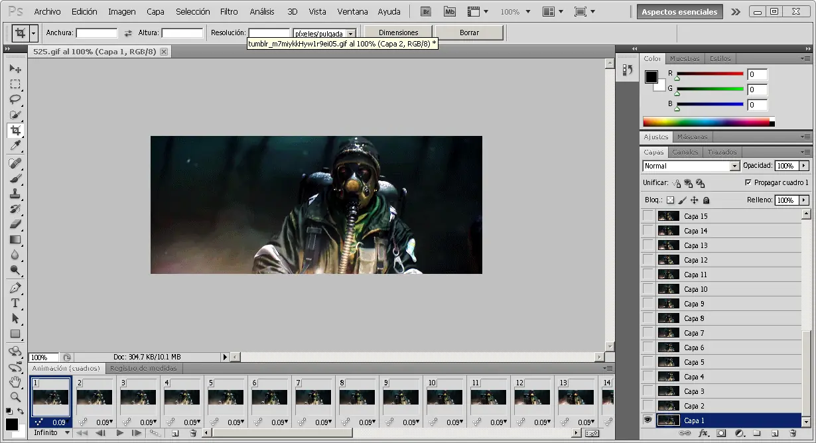Select the Zoom tool

point(15,397)
